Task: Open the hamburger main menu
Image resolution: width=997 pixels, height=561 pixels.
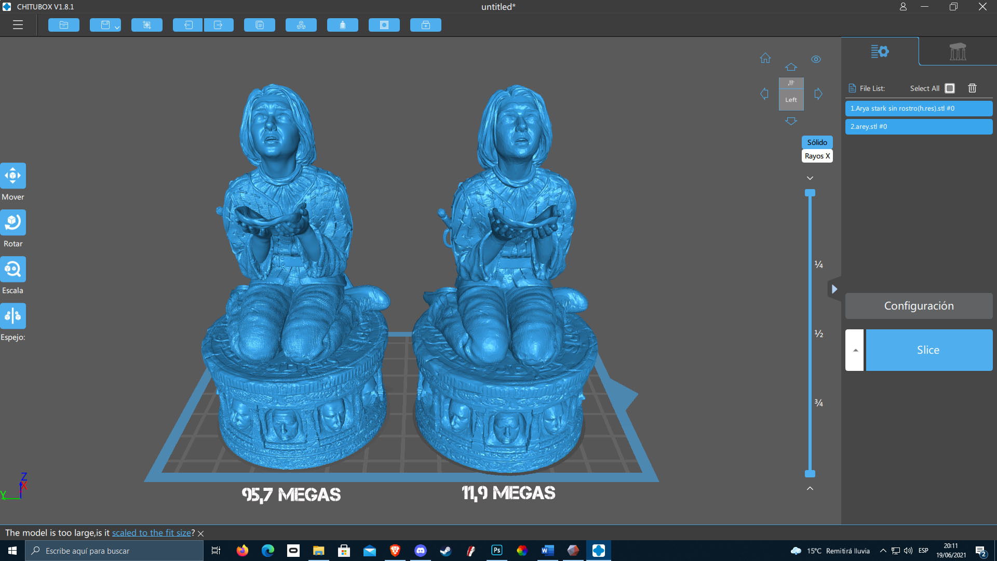Action: coord(18,25)
